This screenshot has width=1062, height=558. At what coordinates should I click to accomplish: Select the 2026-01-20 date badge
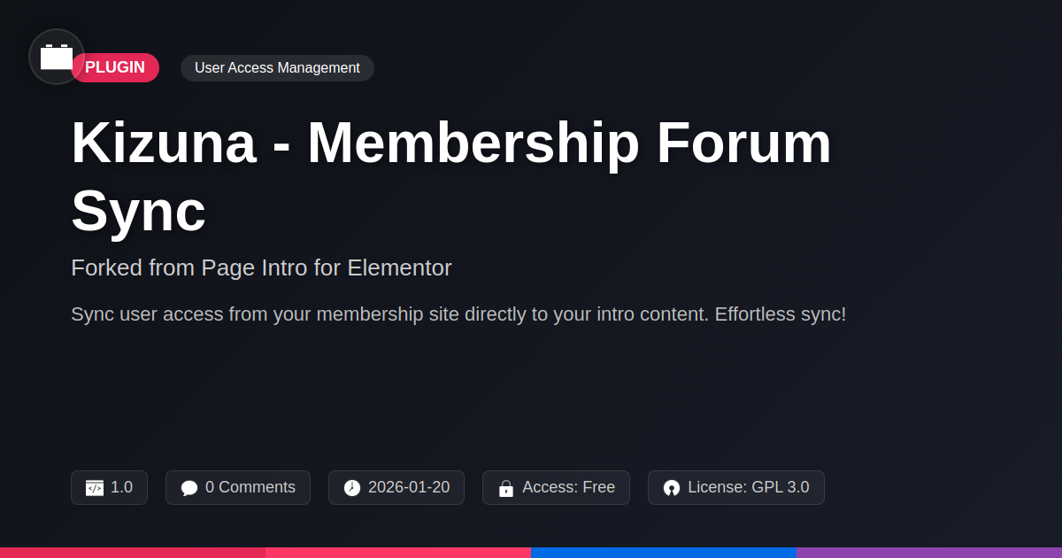point(396,487)
